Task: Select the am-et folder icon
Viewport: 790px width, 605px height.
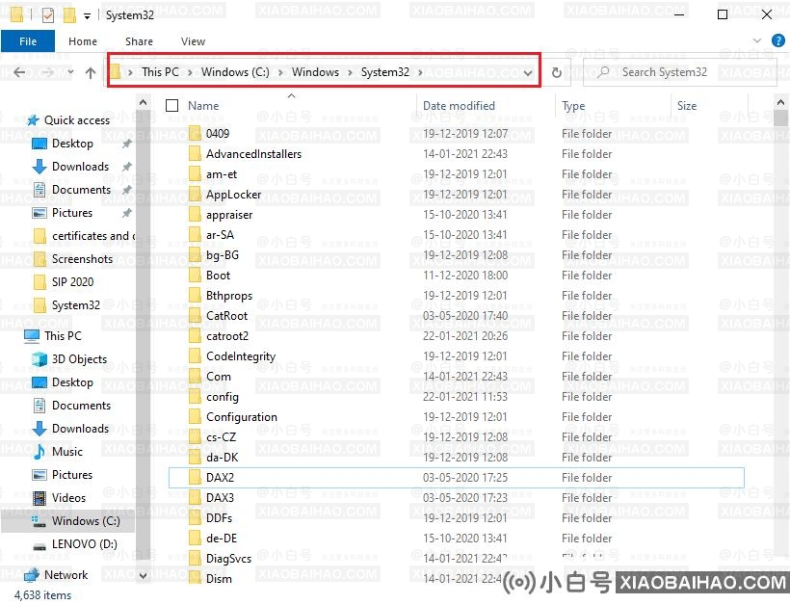Action: [x=195, y=173]
